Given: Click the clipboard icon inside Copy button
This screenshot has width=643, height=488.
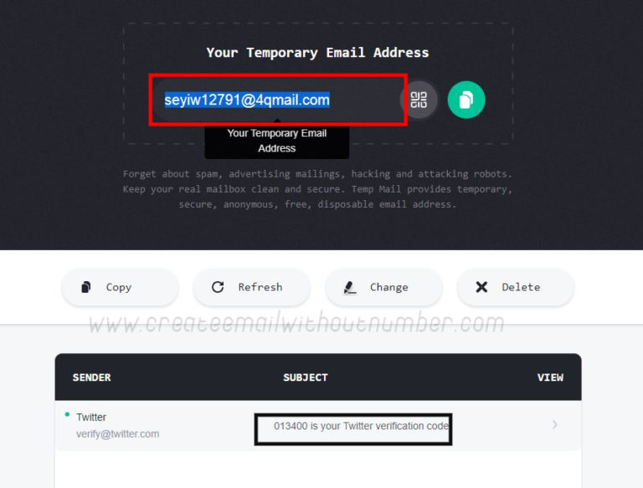Looking at the screenshot, I should (85, 287).
